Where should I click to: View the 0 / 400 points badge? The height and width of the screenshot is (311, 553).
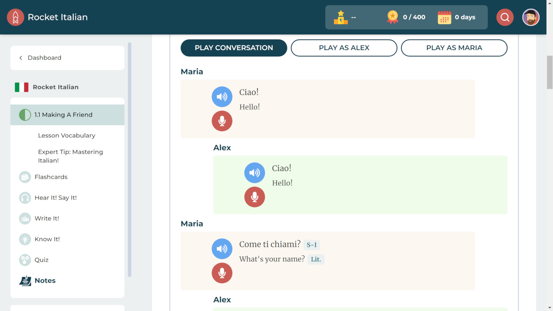click(x=406, y=17)
